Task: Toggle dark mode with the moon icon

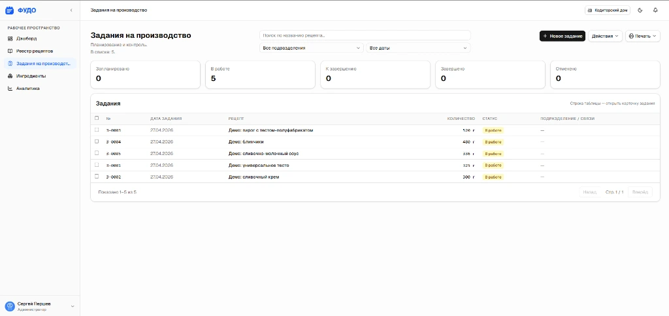Action: pos(640,10)
